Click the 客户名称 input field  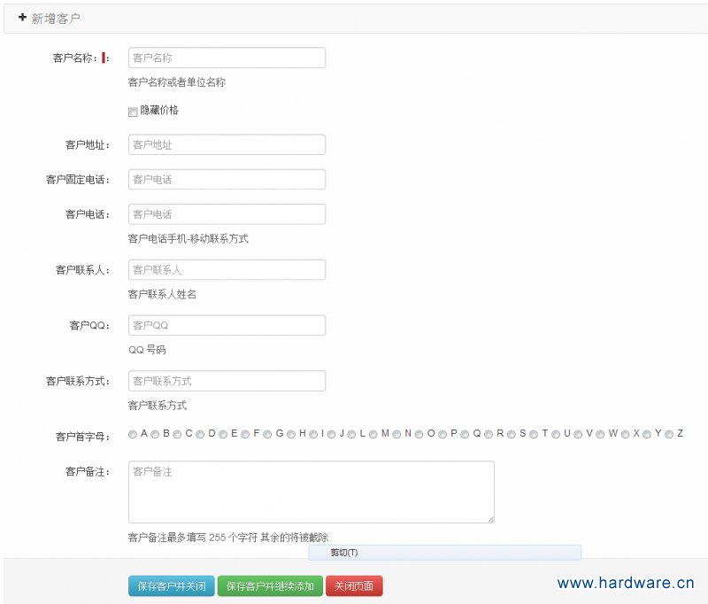click(x=227, y=58)
